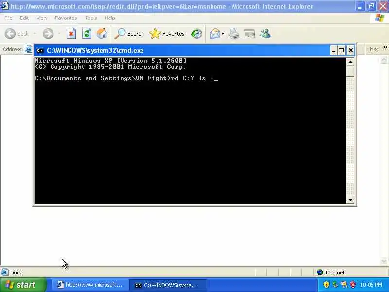Click cmd.exe scrollbar up arrow
This screenshot has height=292, width=389.
click(x=350, y=62)
